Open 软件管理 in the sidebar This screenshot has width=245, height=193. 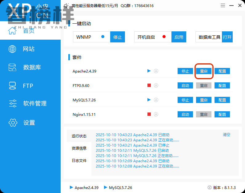(30, 103)
